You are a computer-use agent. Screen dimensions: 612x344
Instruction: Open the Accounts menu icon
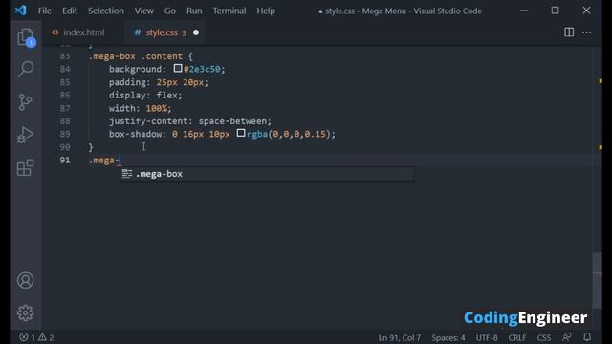click(x=26, y=280)
